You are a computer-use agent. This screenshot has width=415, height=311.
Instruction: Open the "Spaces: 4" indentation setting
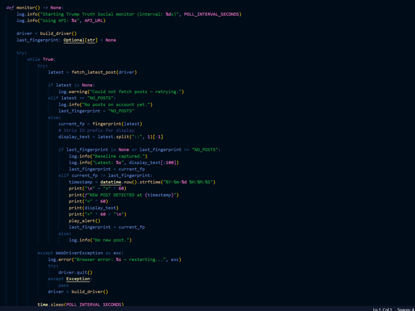(405, 309)
